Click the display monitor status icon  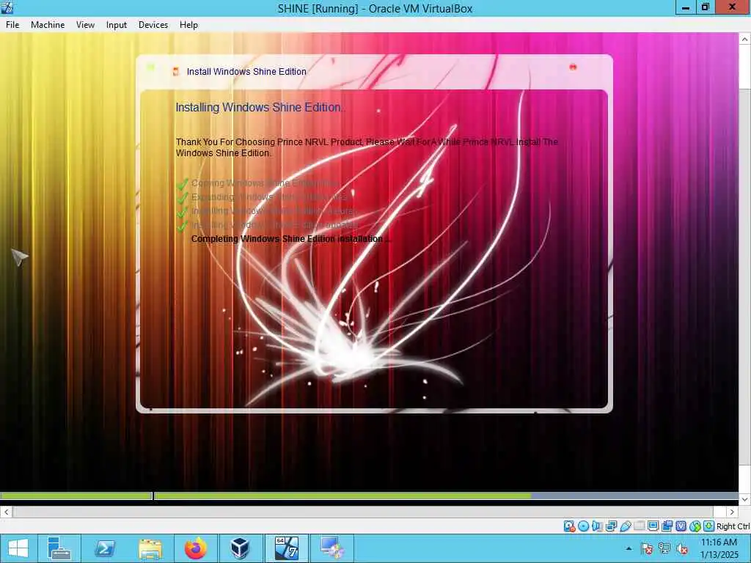(x=653, y=526)
